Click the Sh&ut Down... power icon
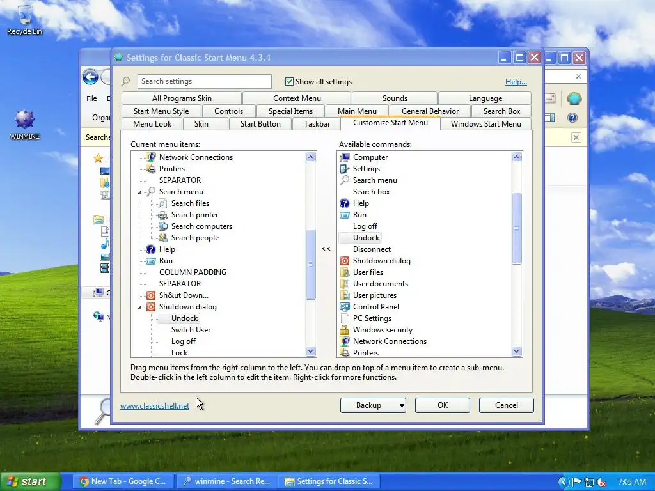 (x=150, y=295)
